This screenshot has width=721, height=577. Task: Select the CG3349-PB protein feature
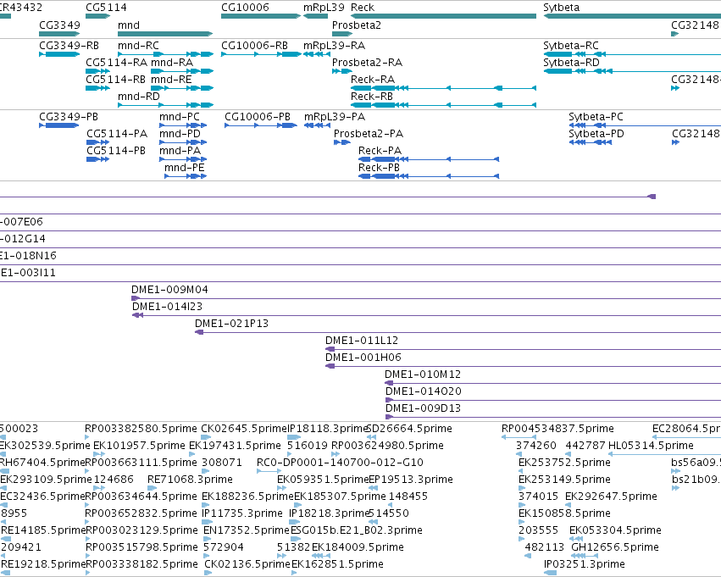[58, 125]
